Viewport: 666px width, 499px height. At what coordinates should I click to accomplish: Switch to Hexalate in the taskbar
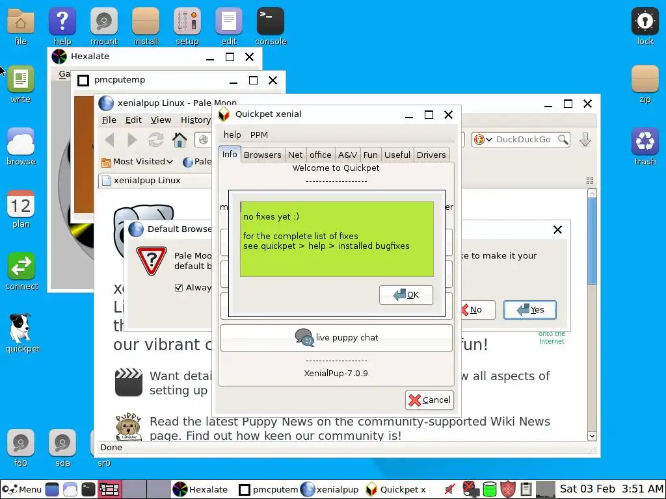click(x=200, y=489)
